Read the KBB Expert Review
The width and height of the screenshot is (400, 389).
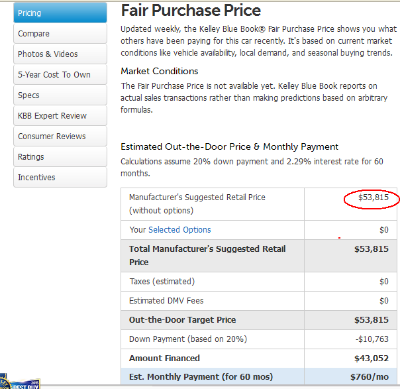pos(60,115)
